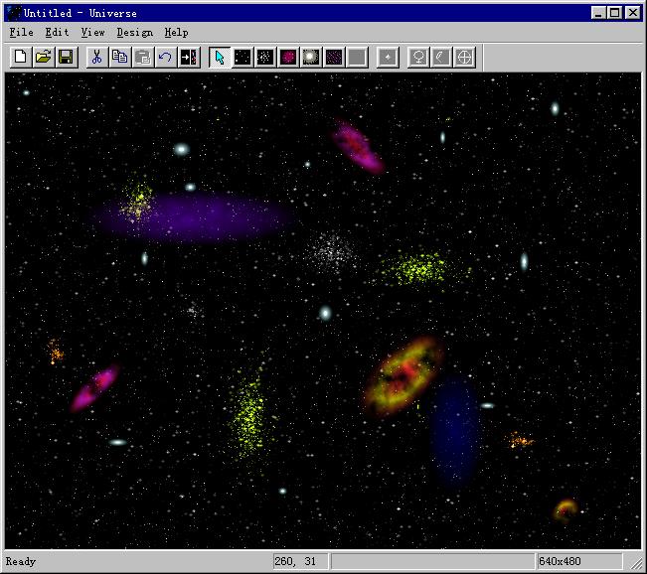Pick the glowing white galaxy tool
This screenshot has height=574, width=647.
click(x=311, y=57)
